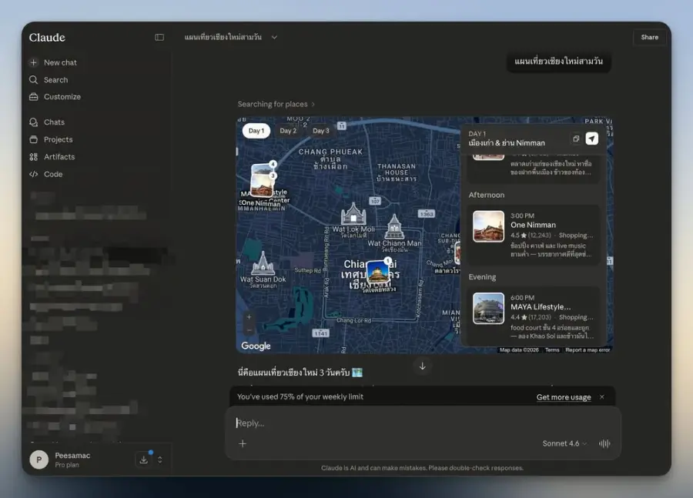Switch to the Day 3 map tab
This screenshot has width=693, height=498.
pos(321,131)
